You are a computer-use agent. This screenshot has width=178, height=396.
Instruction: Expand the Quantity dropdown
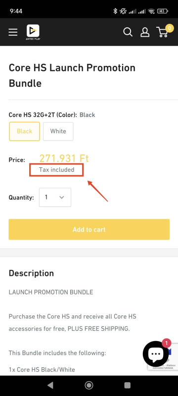[55, 197]
